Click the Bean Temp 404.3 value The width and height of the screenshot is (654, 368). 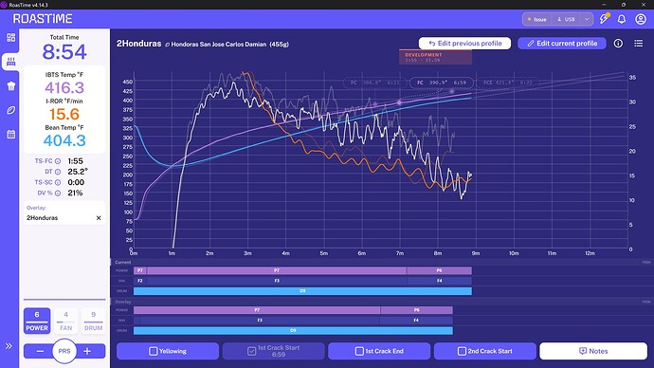64,140
